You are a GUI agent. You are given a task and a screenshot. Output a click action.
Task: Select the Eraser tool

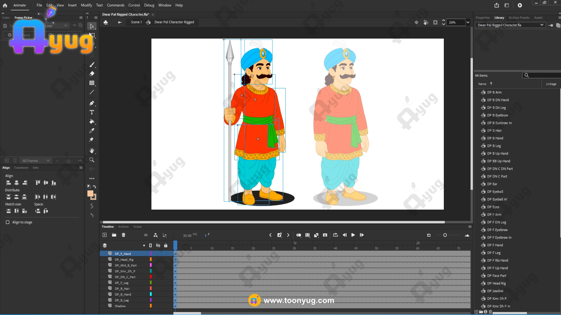click(92, 74)
